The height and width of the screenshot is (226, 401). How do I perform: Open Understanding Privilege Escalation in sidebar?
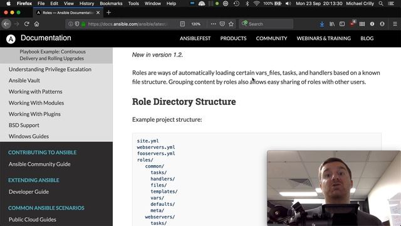point(50,69)
